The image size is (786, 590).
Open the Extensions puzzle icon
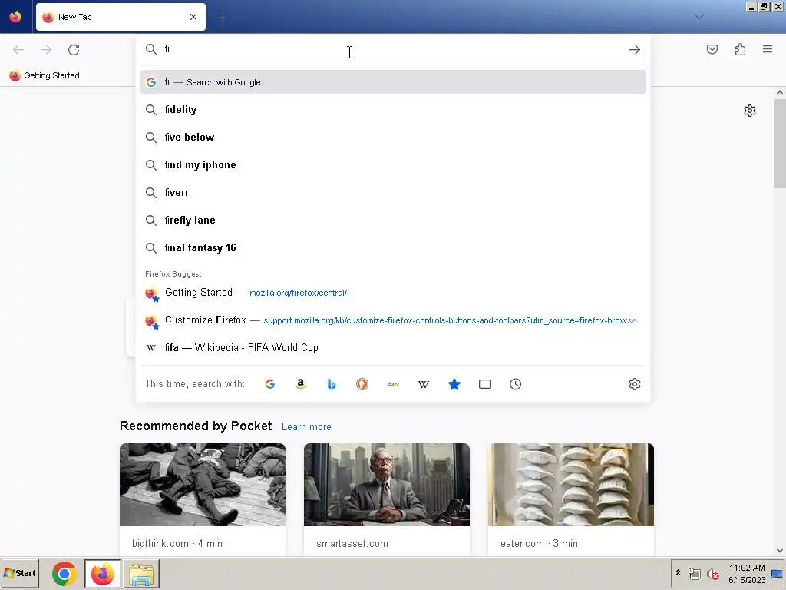[740, 49]
